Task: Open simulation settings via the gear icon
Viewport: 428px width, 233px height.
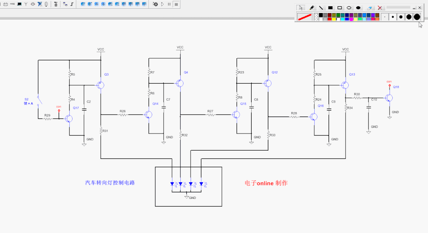Action: click(156, 4)
